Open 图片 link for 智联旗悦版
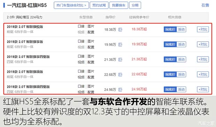216x127 pixels. (x=91, y=26)
